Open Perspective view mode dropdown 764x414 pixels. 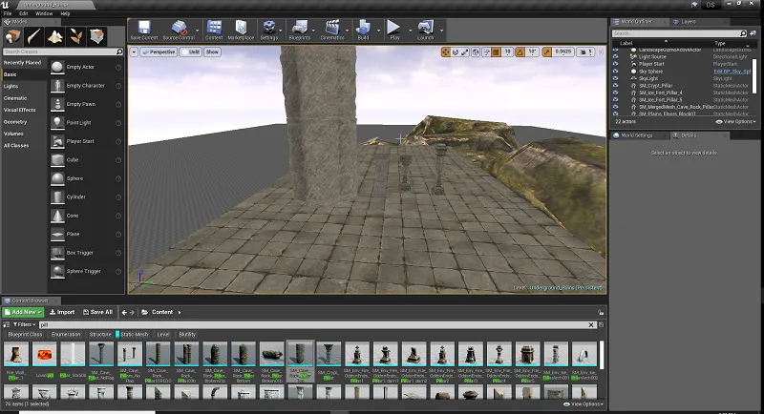pos(159,52)
